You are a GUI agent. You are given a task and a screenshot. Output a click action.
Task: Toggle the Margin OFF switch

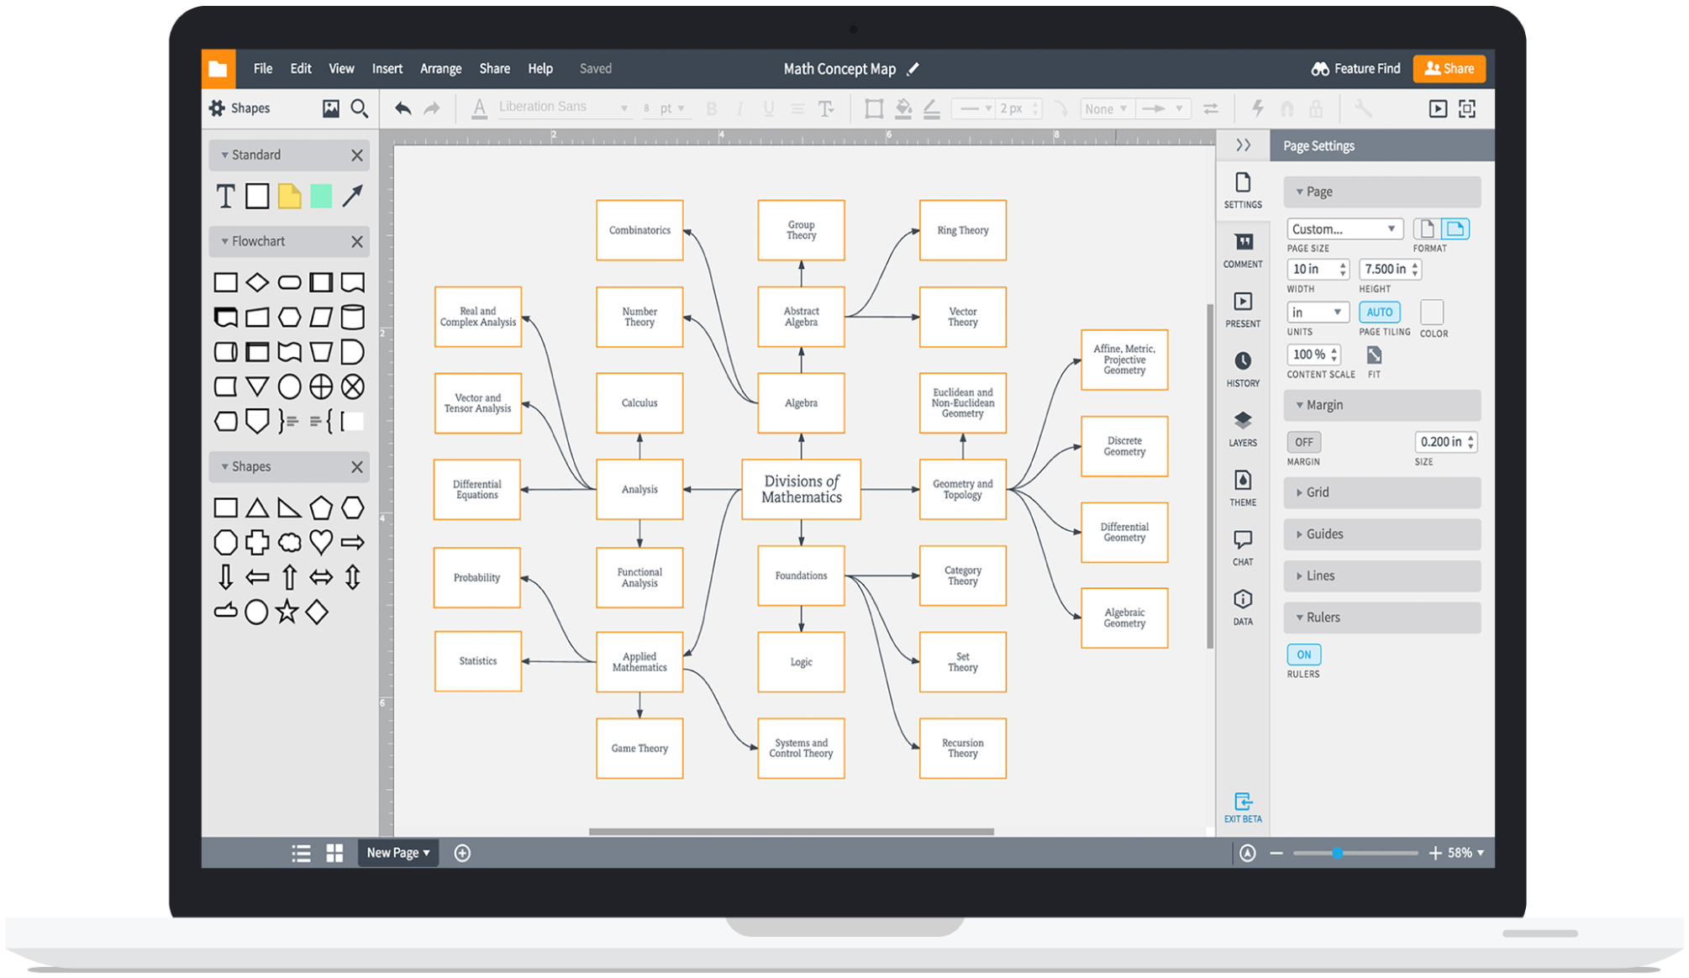(x=1303, y=442)
